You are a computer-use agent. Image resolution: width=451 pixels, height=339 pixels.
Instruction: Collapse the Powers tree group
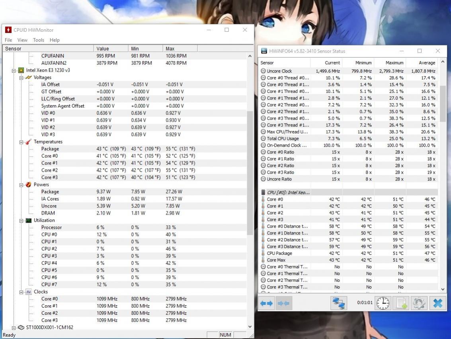coord(21,185)
